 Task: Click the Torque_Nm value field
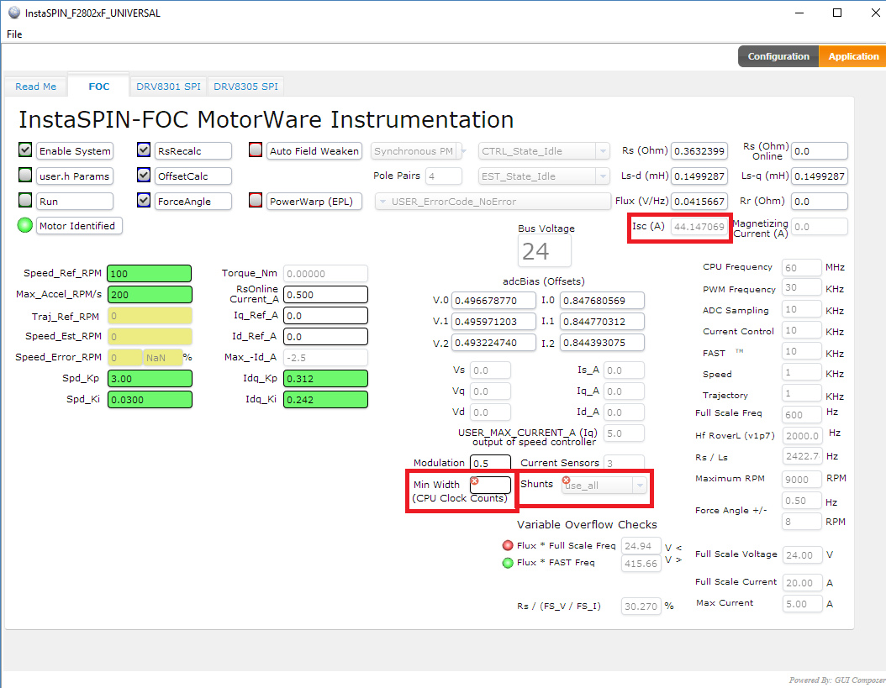pos(325,273)
